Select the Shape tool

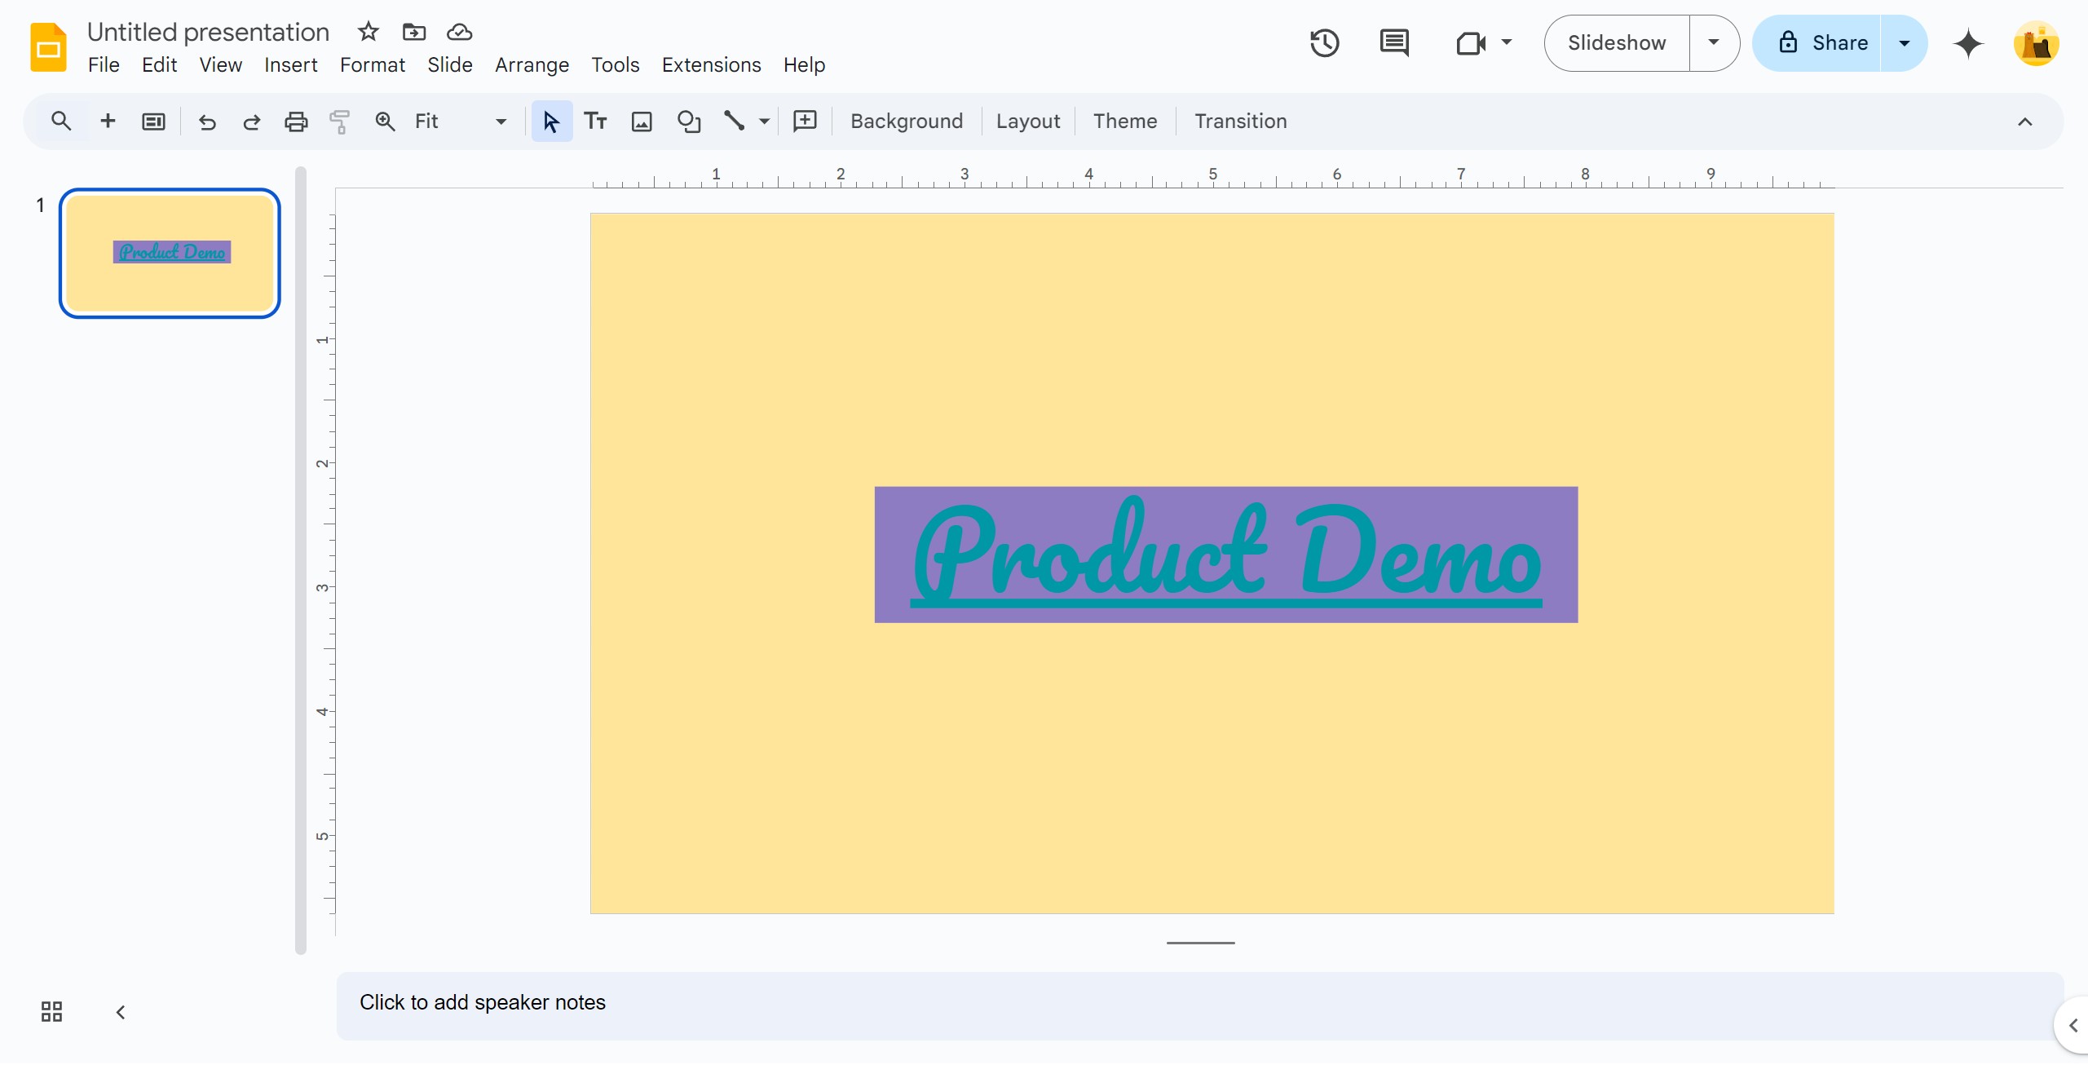pyautogui.click(x=689, y=122)
